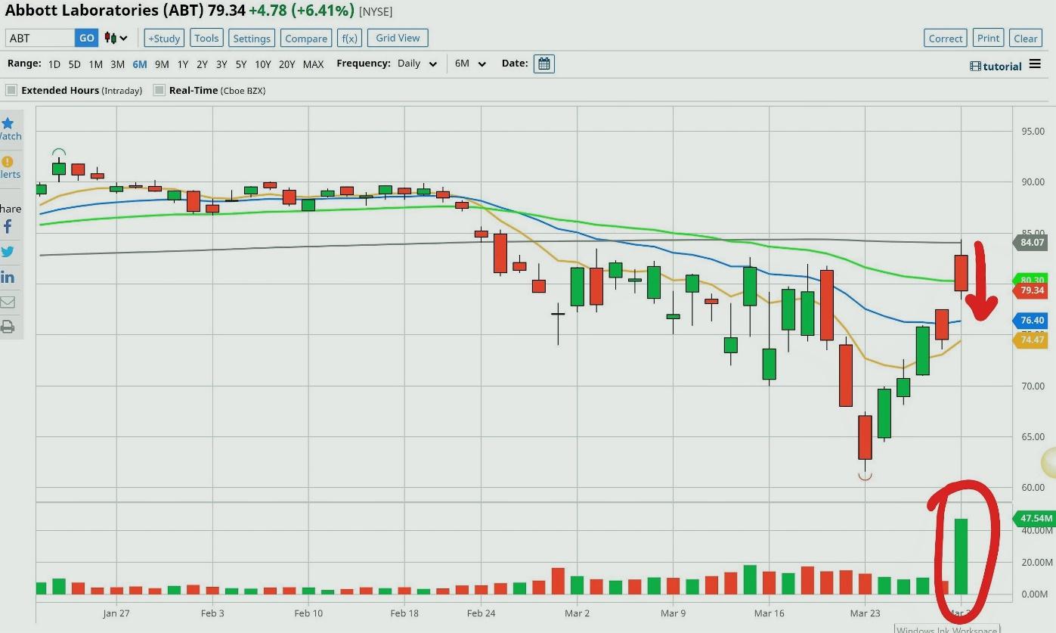Click the gray 84.07 price label
This screenshot has height=633, width=1056.
tap(1031, 243)
